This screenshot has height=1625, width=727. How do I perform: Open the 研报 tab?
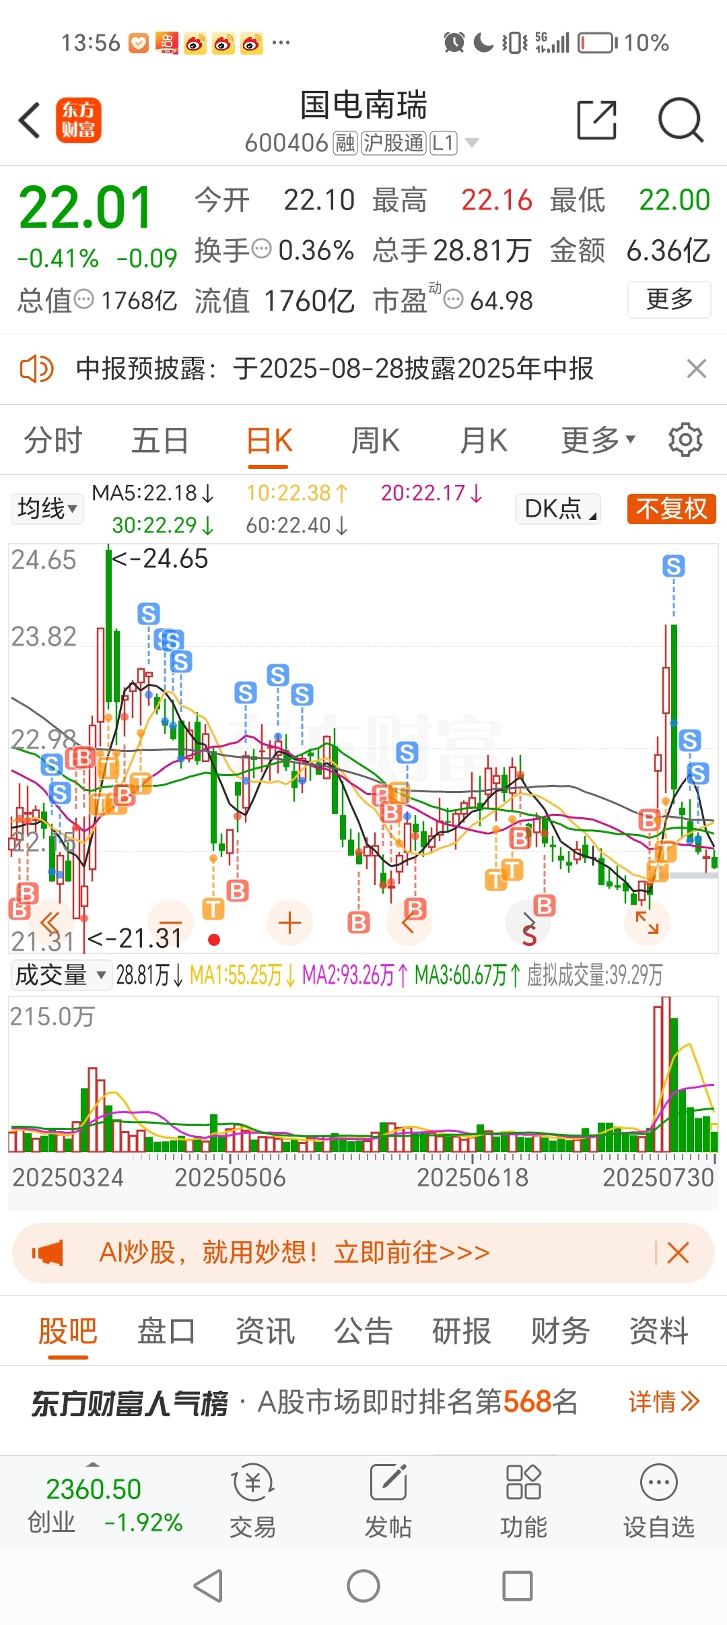tap(462, 1331)
